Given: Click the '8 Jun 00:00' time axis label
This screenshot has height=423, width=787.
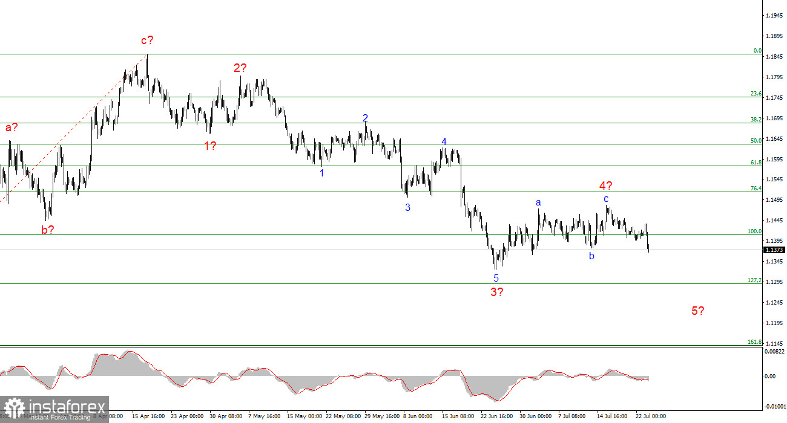Looking at the screenshot, I should (x=418, y=416).
